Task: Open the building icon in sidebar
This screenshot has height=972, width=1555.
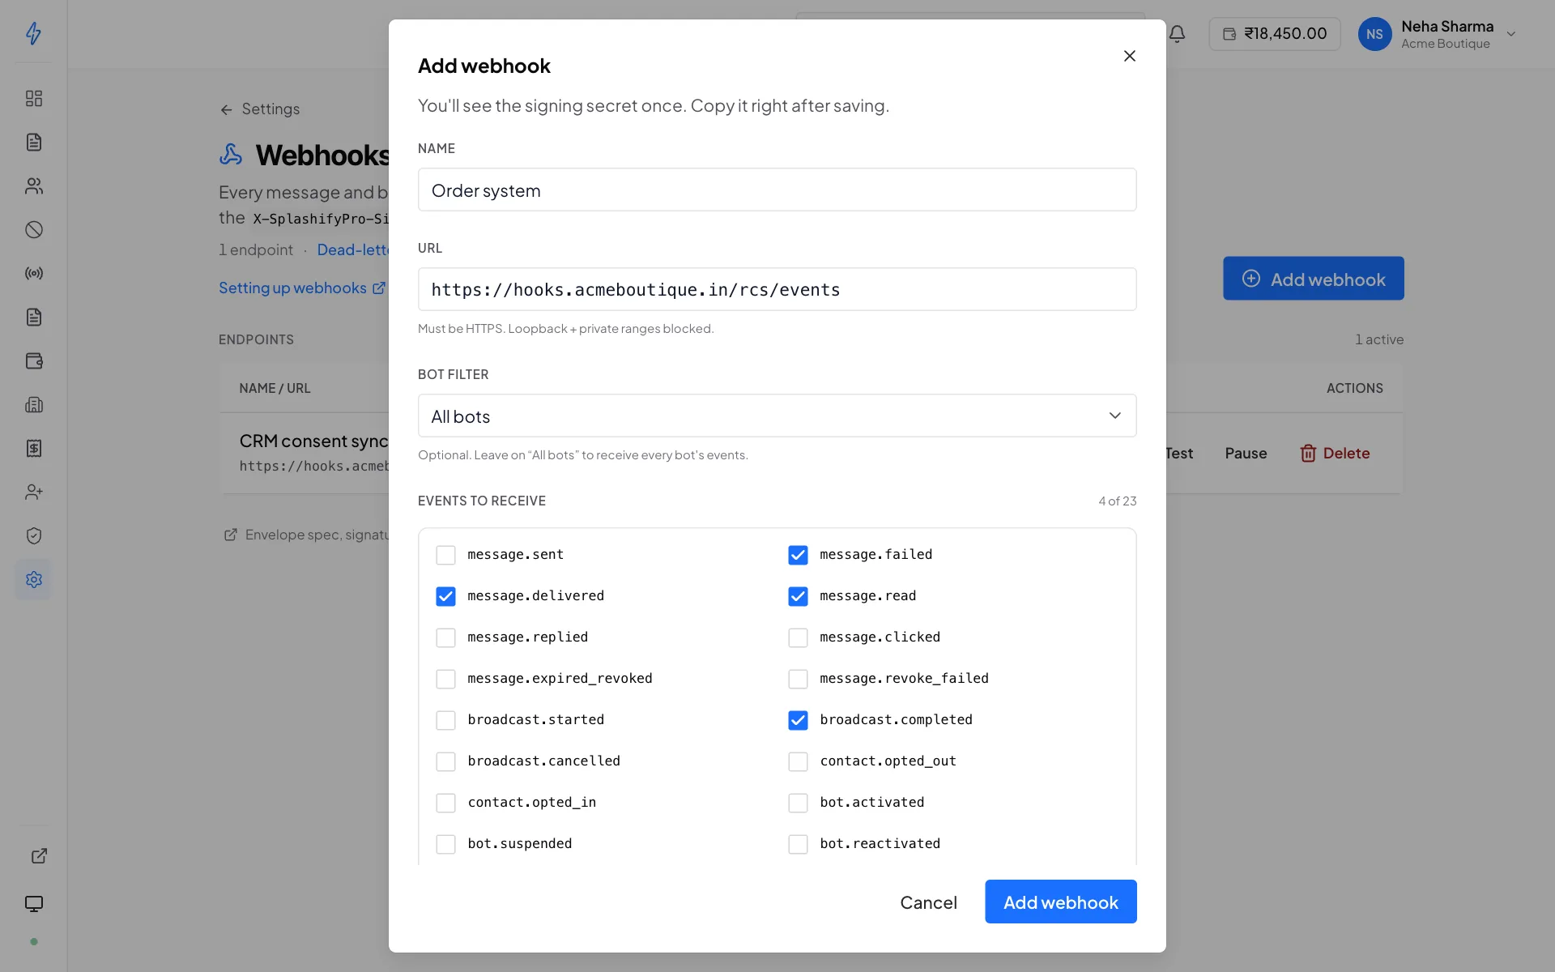Action: 34,405
